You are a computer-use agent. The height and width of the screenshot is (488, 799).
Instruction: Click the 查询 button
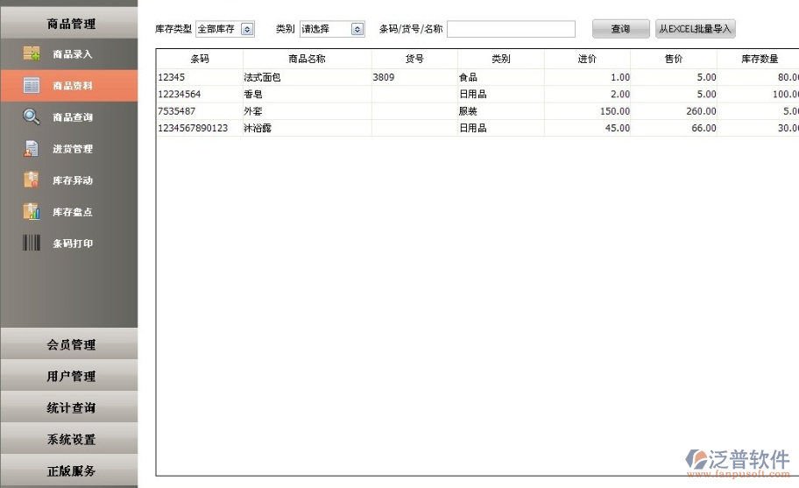pyautogui.click(x=620, y=29)
